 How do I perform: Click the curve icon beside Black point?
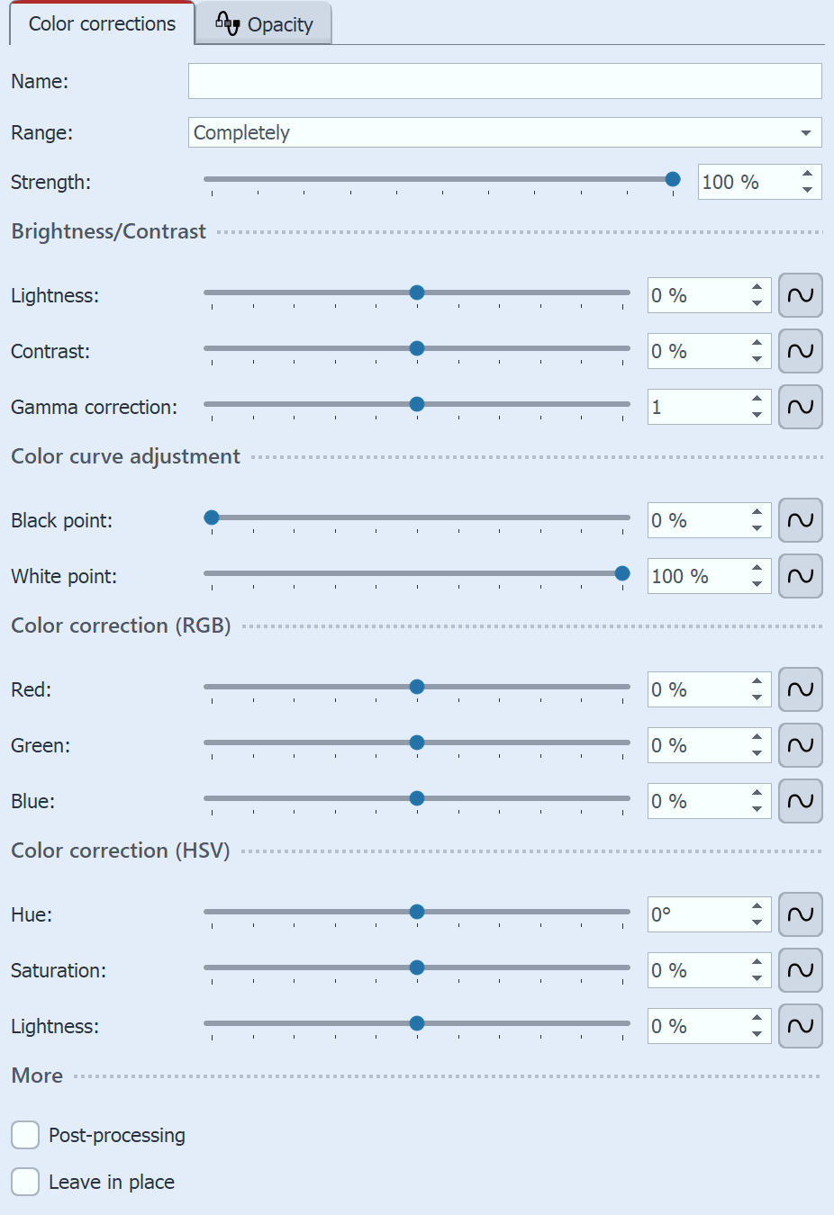coord(800,520)
